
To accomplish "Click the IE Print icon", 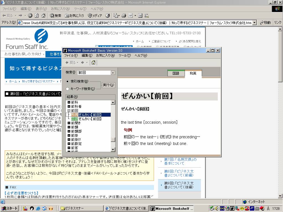I will click(x=124, y=16).
